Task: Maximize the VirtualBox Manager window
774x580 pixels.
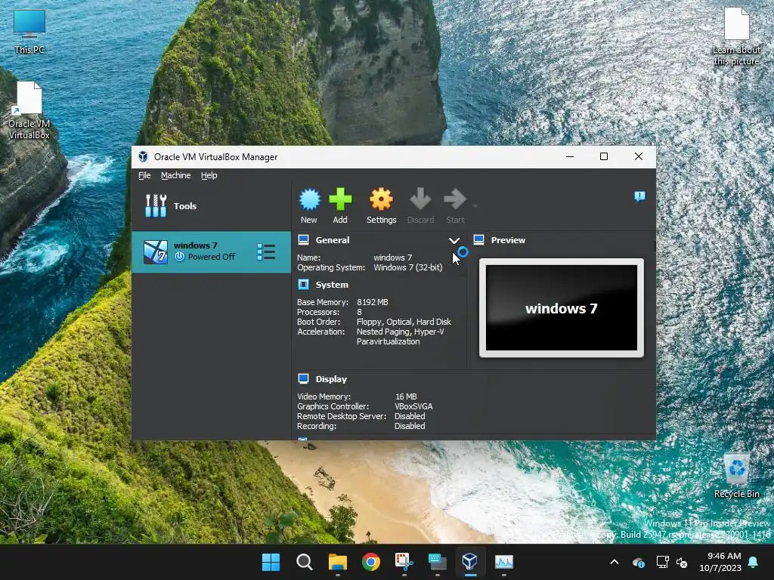Action: [603, 157]
